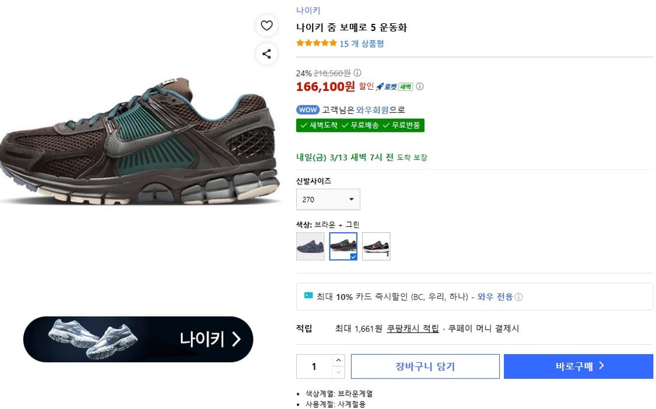Click info icon next to 와우 전용
This screenshot has width=656, height=409.
518,296
